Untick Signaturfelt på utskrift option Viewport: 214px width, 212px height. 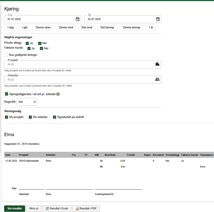pos(55,117)
